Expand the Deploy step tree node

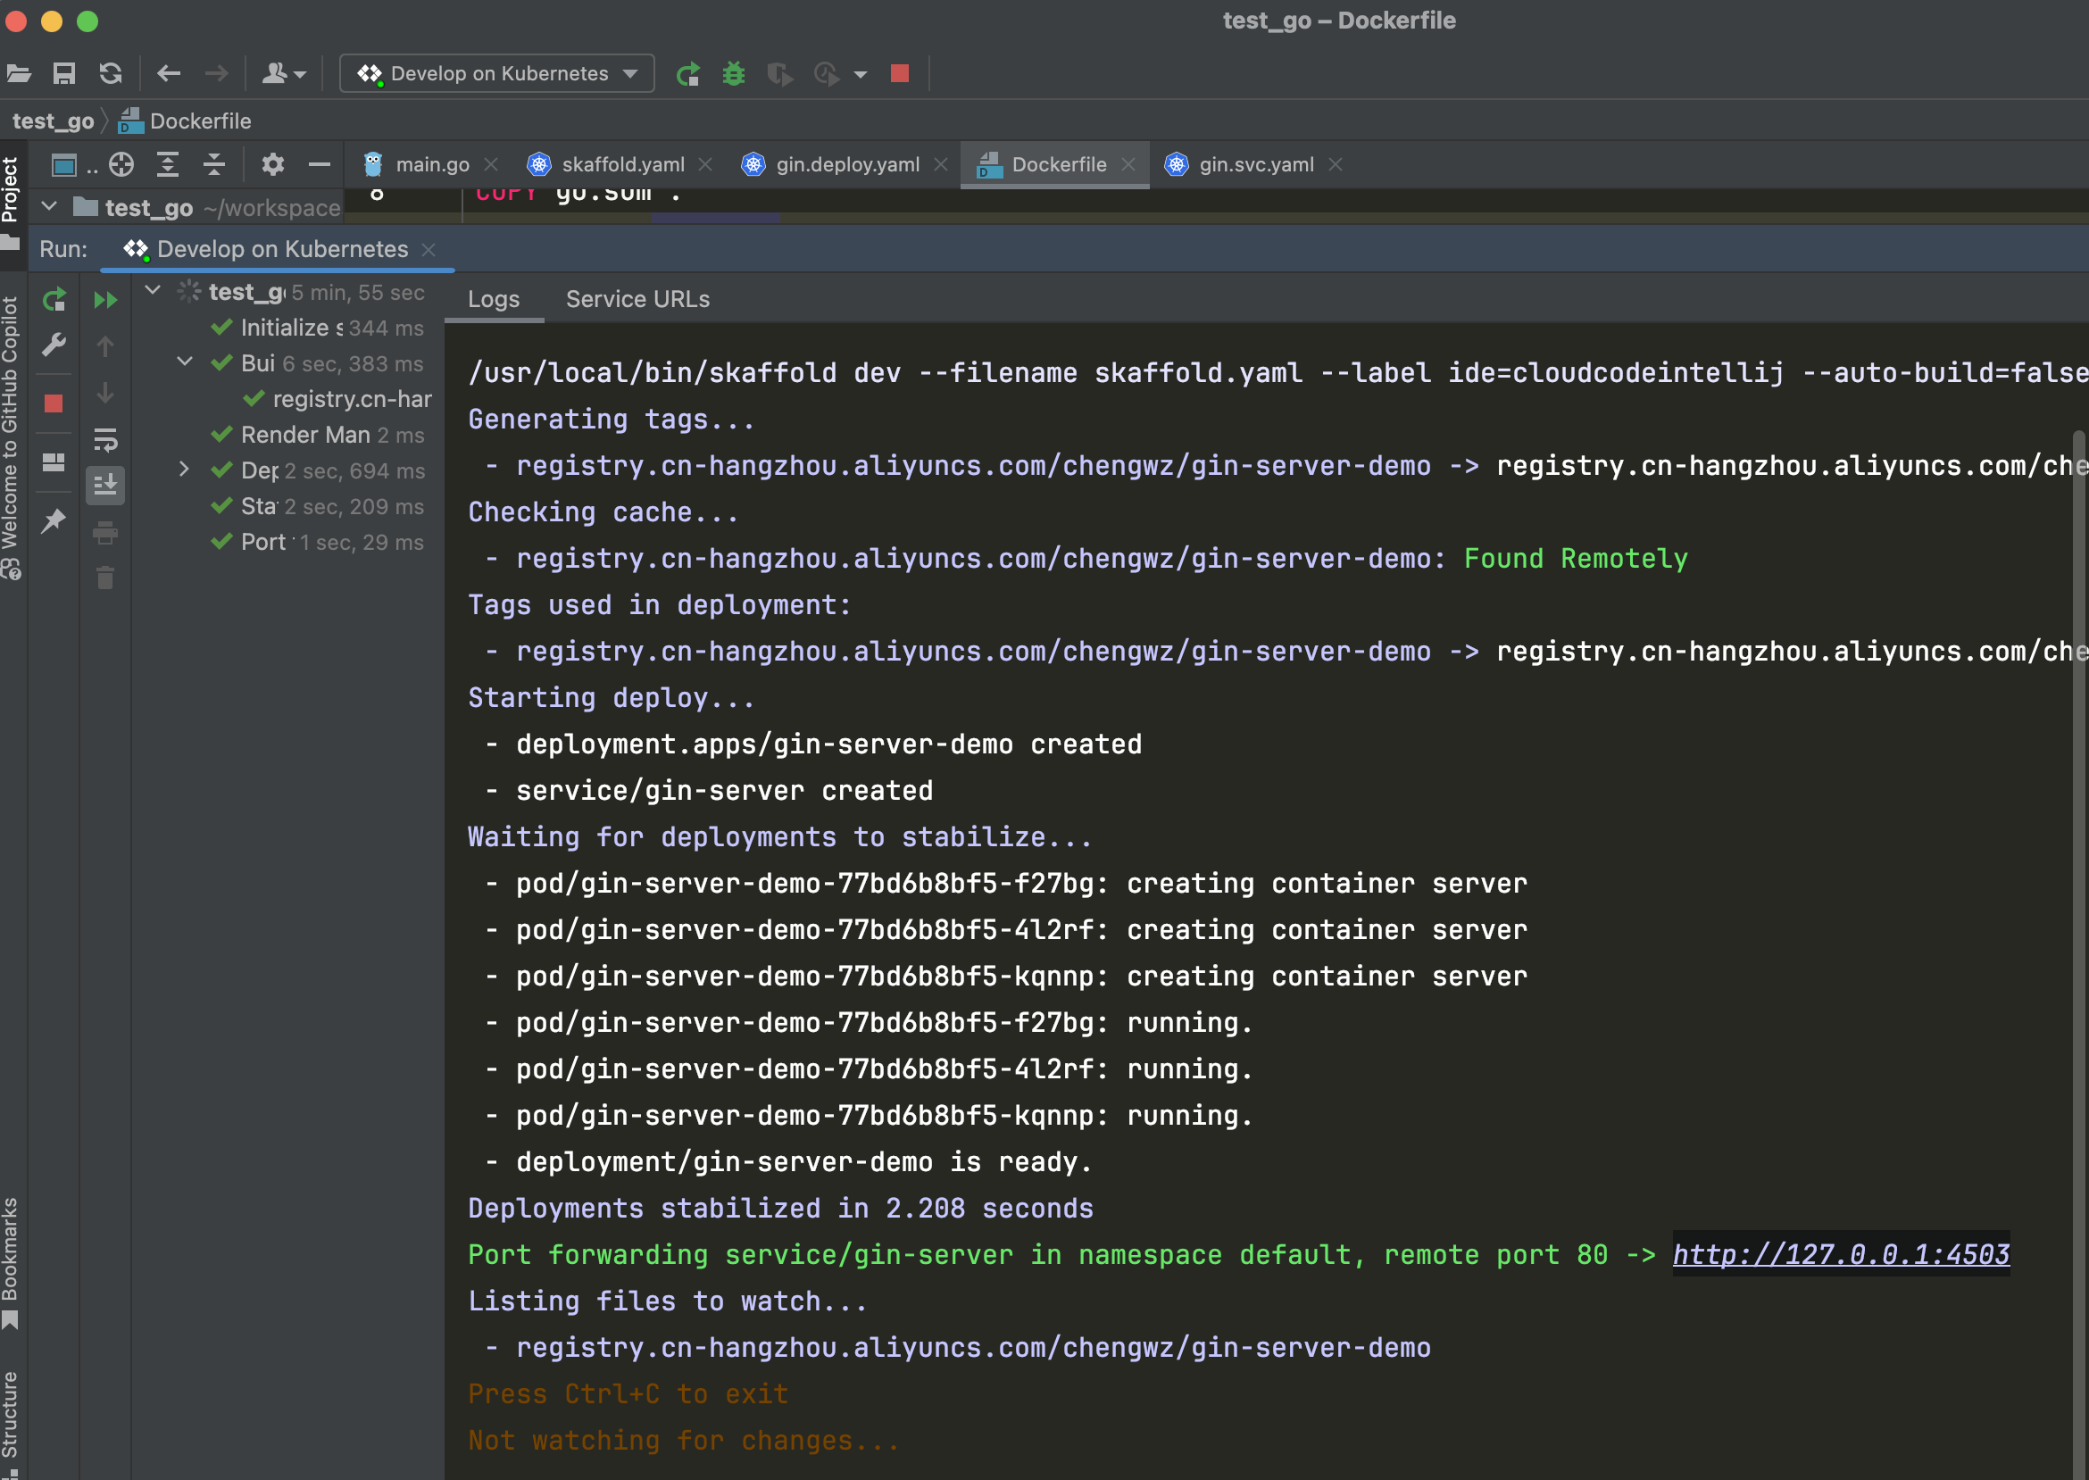tap(184, 470)
